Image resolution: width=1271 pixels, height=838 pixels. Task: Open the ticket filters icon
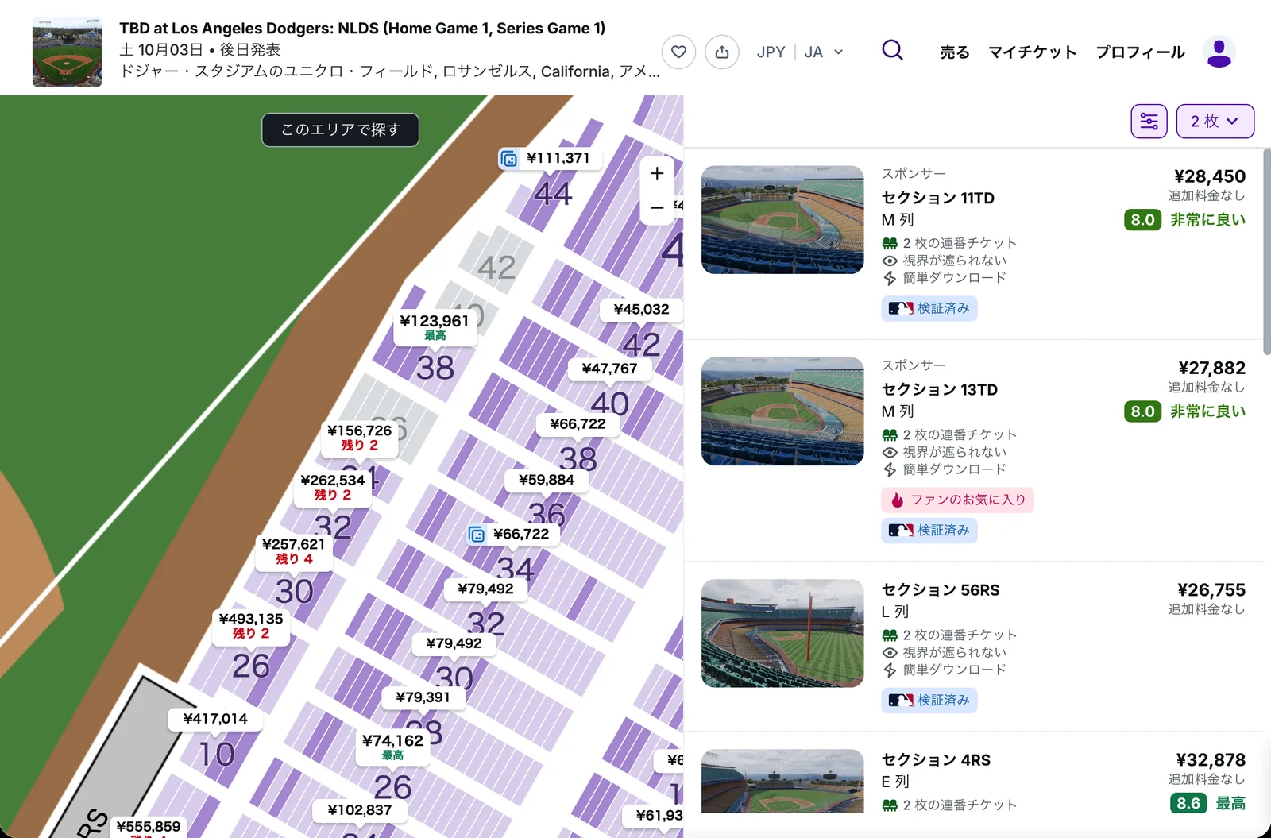pyautogui.click(x=1149, y=122)
